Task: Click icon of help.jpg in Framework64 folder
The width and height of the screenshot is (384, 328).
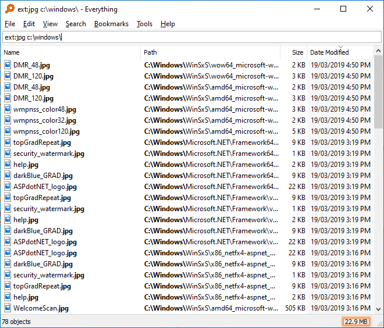Action: (x=8, y=164)
